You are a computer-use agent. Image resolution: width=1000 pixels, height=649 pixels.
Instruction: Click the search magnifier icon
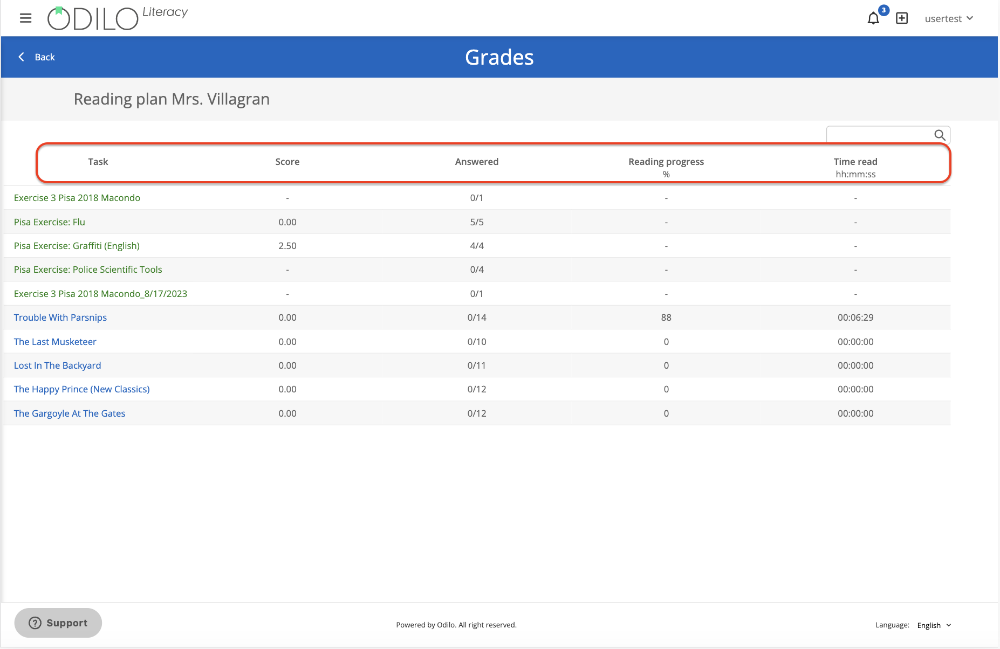point(940,135)
